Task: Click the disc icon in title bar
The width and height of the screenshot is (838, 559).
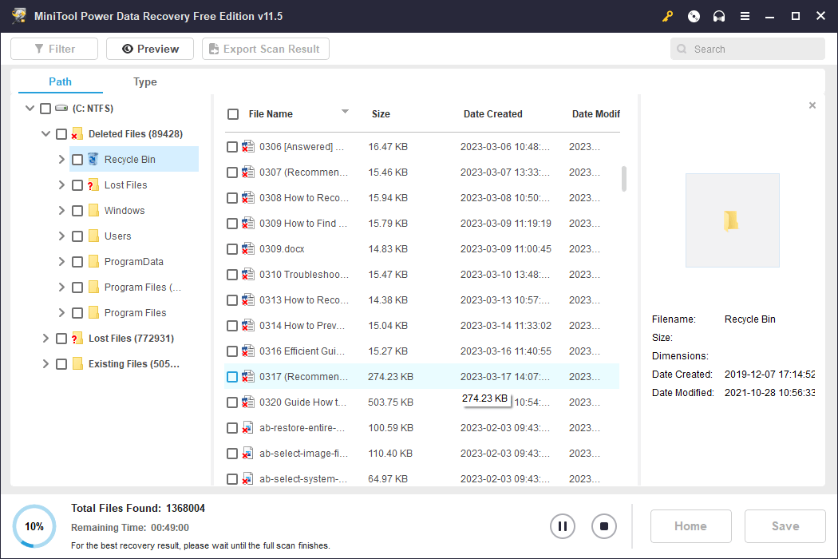Action: (x=694, y=16)
